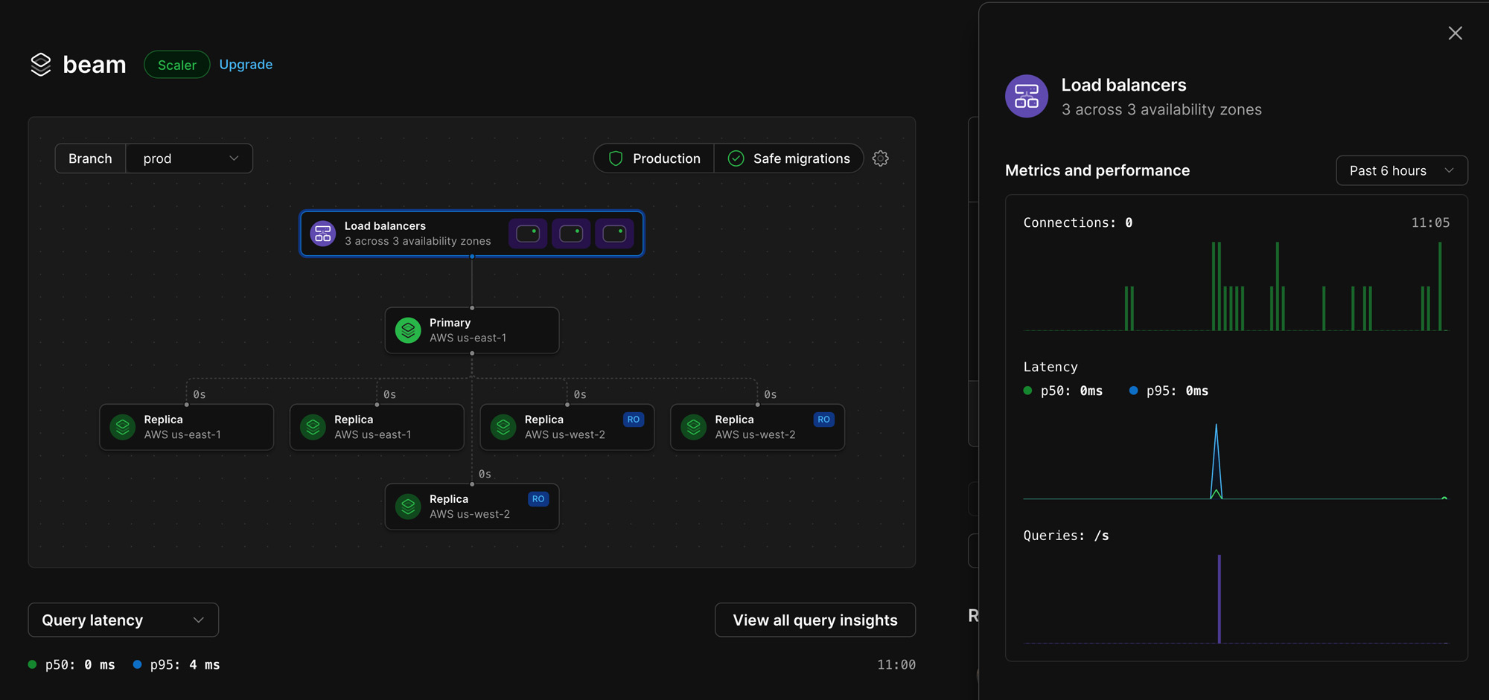Click the Metrics and performance heading
Image resolution: width=1489 pixels, height=700 pixels.
[x=1097, y=170]
